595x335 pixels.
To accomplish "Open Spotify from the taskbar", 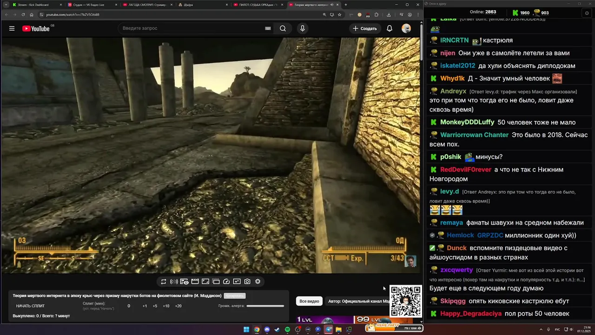I will coord(287,329).
